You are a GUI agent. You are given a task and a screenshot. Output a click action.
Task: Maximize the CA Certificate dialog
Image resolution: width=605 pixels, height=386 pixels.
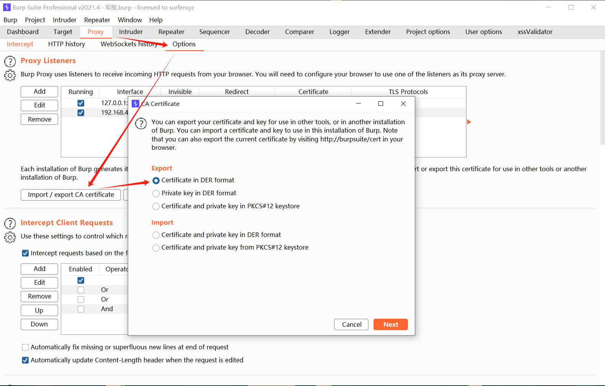(380, 104)
